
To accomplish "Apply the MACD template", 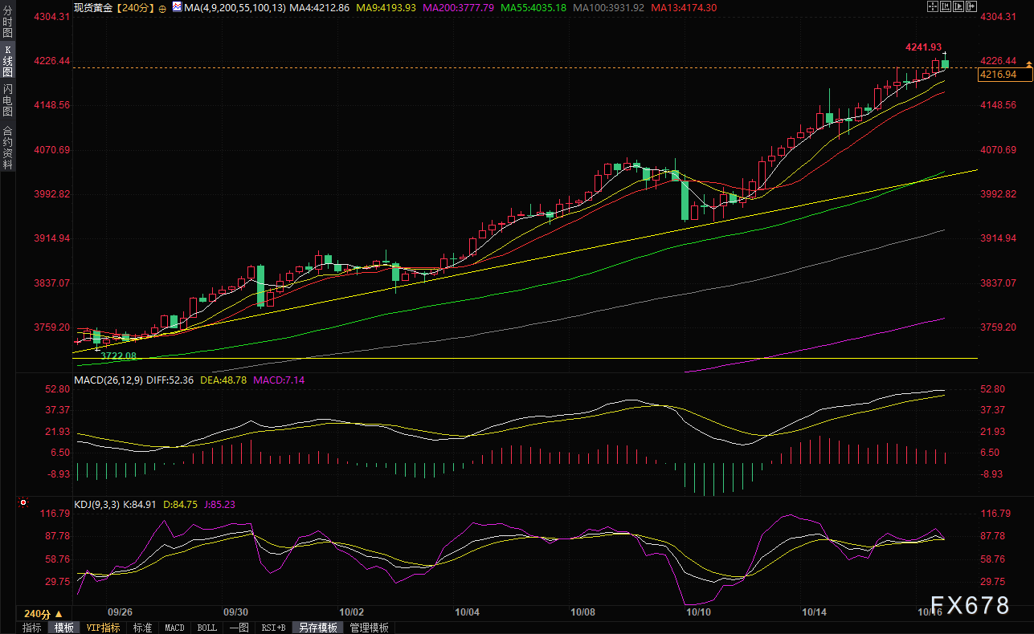I will [x=174, y=628].
